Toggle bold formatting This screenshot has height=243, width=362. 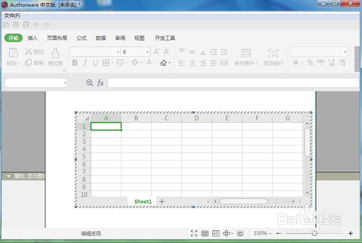[75, 63]
